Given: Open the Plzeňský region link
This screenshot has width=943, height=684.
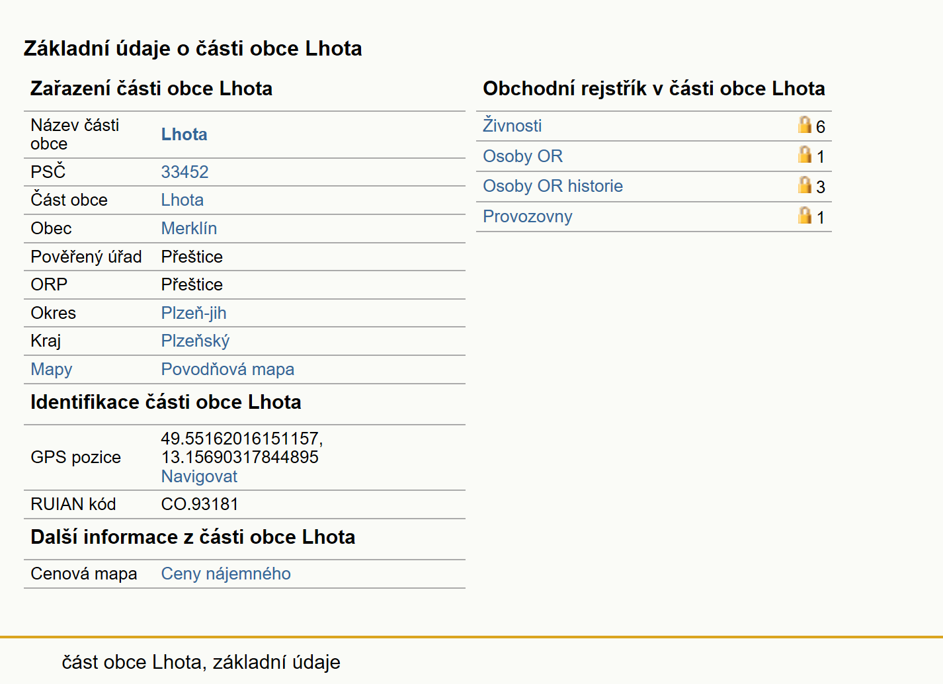Looking at the screenshot, I should click(x=195, y=341).
